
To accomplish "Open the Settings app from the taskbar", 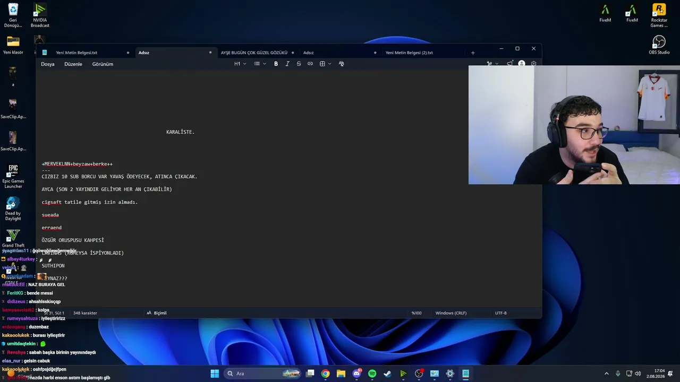I will tap(450, 374).
